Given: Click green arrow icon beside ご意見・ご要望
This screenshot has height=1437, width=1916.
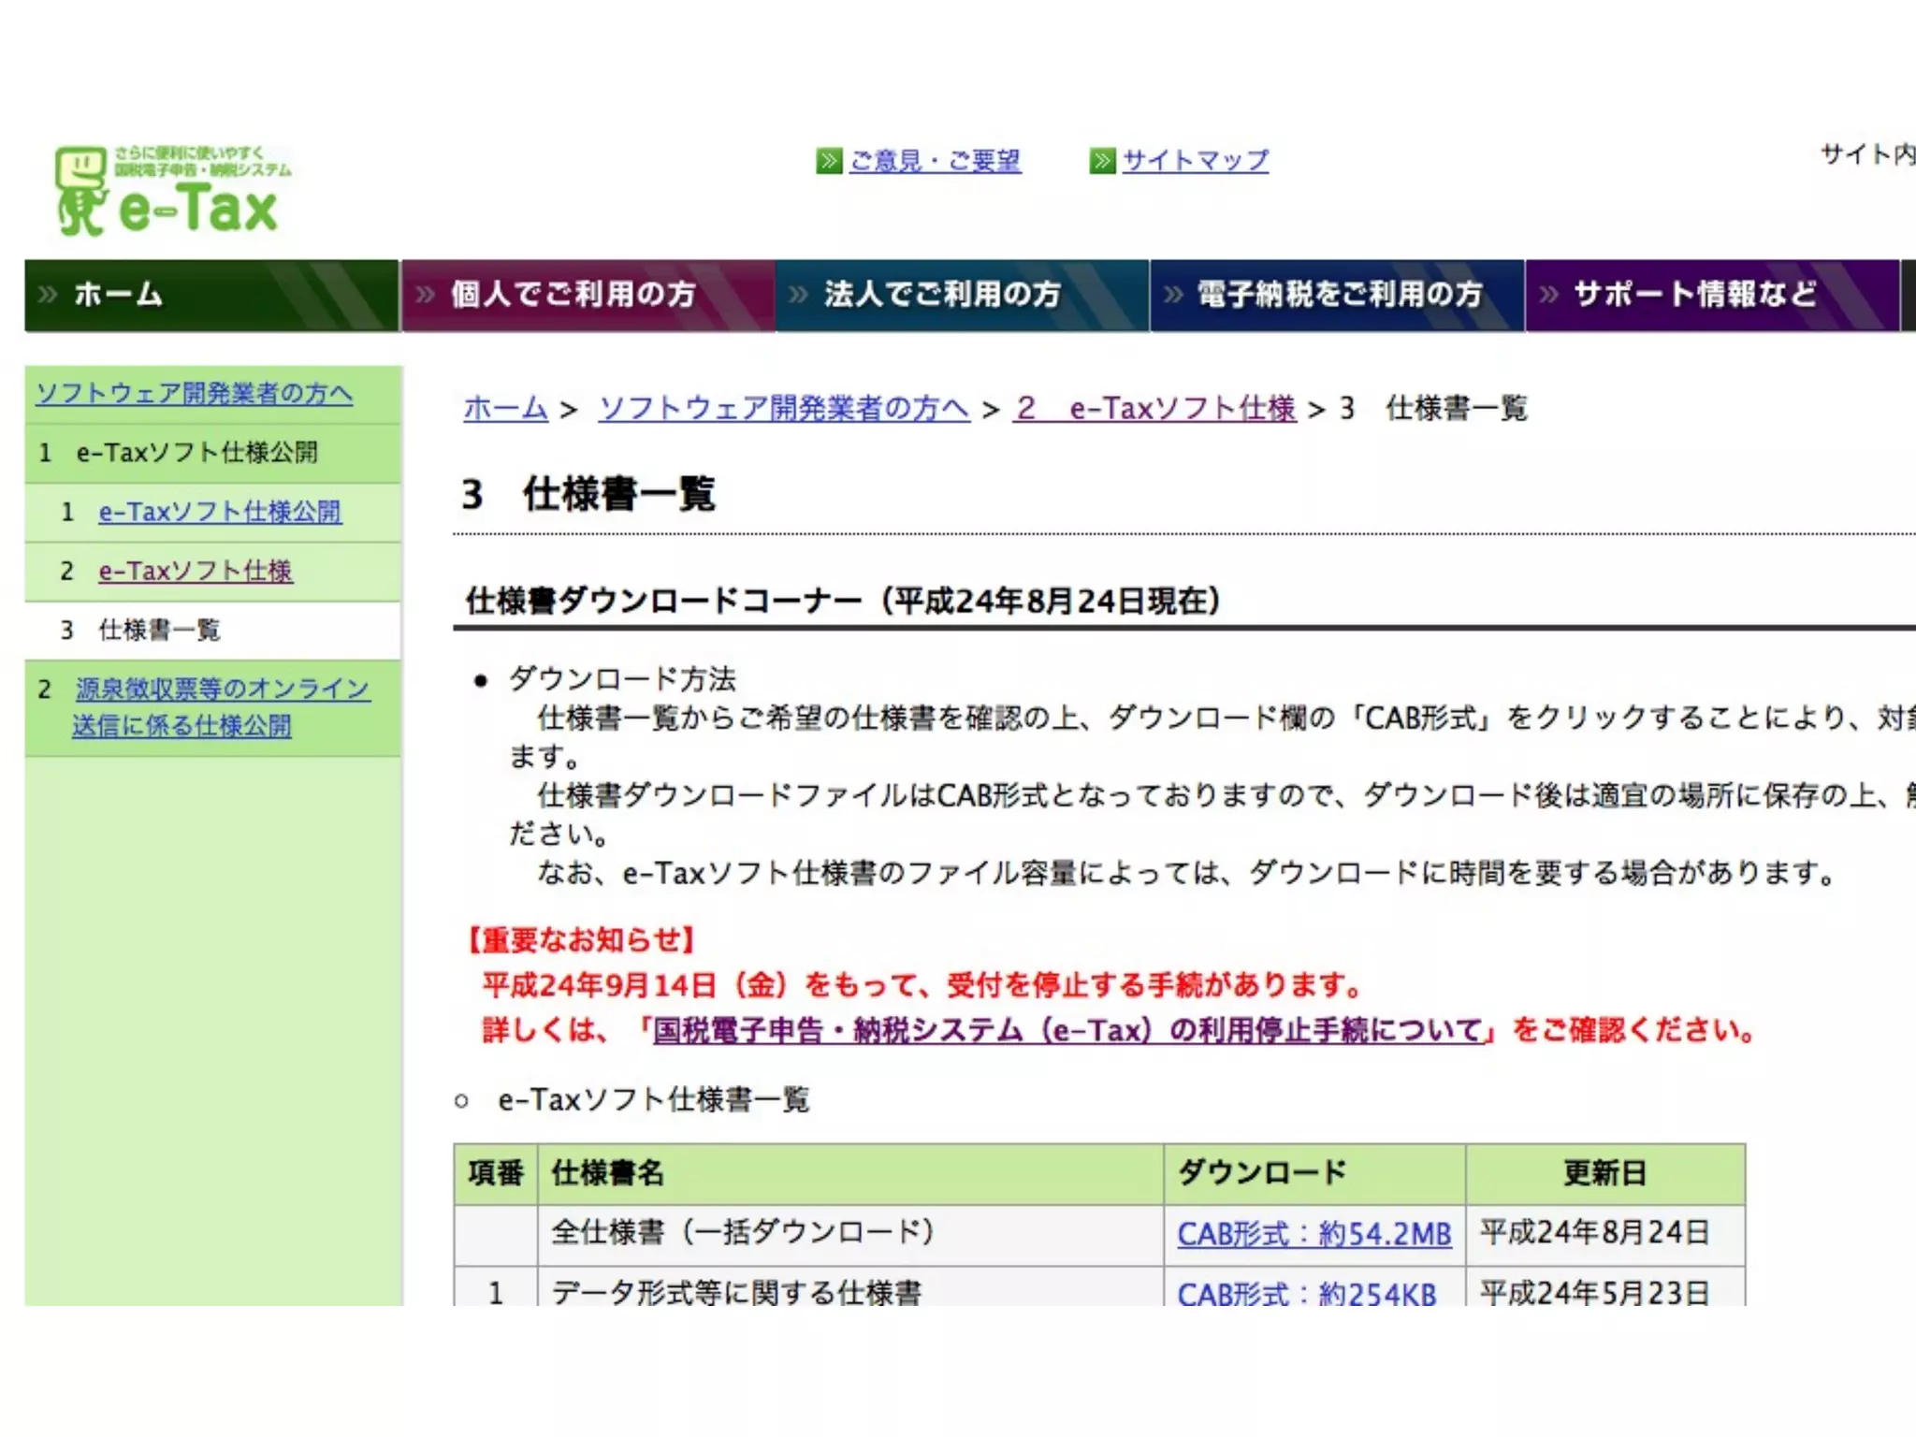Looking at the screenshot, I should [x=828, y=161].
